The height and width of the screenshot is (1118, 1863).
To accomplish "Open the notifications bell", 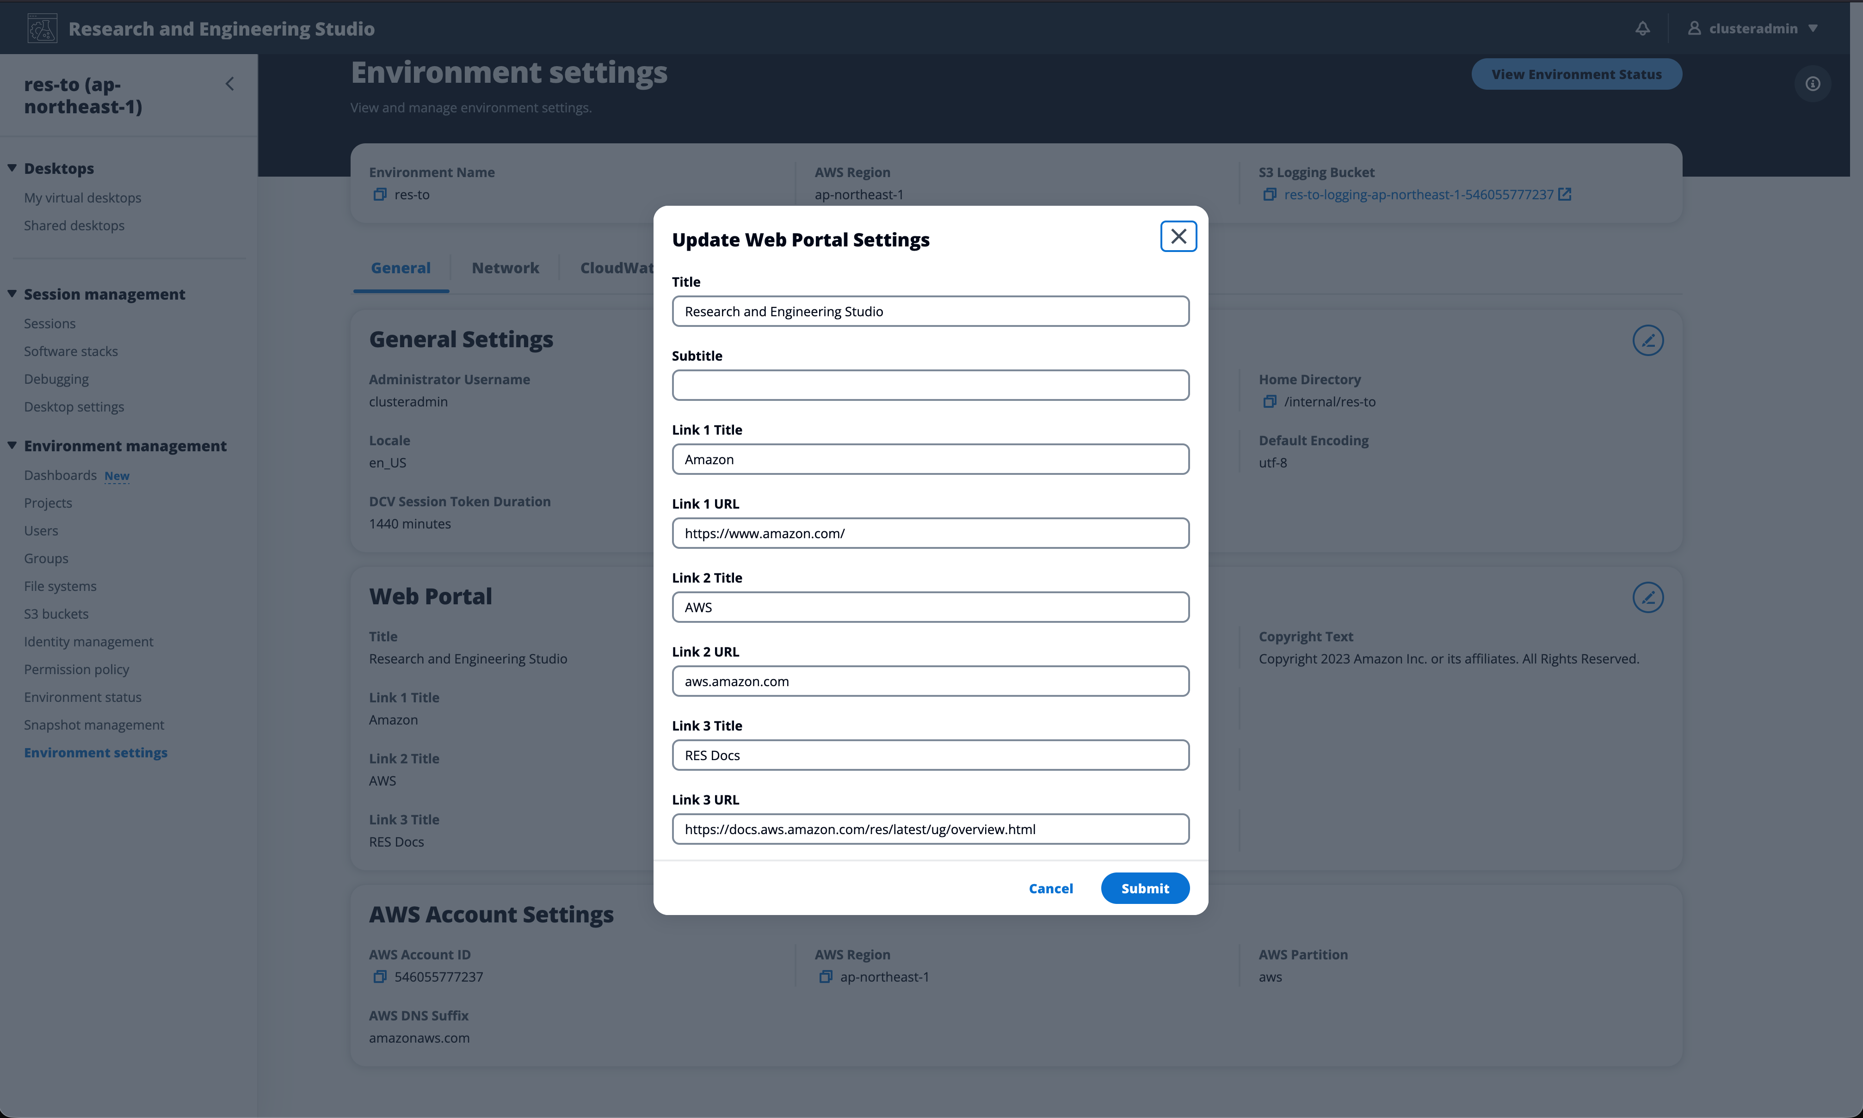I will coord(1642,28).
